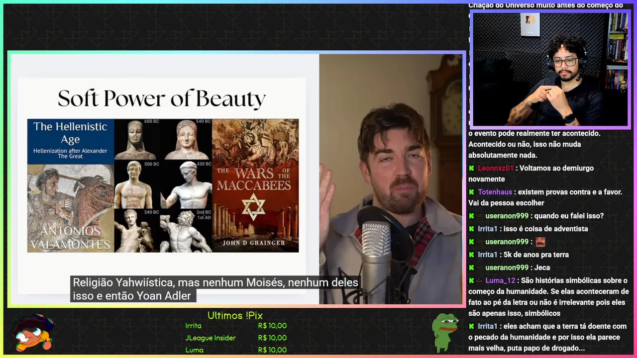
Task: Click the green badge on Luma_12's message
Action: 471,281
